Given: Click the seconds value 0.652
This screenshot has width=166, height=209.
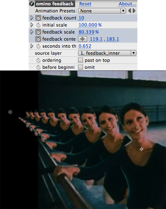Looking at the screenshot, I should coord(85,46).
